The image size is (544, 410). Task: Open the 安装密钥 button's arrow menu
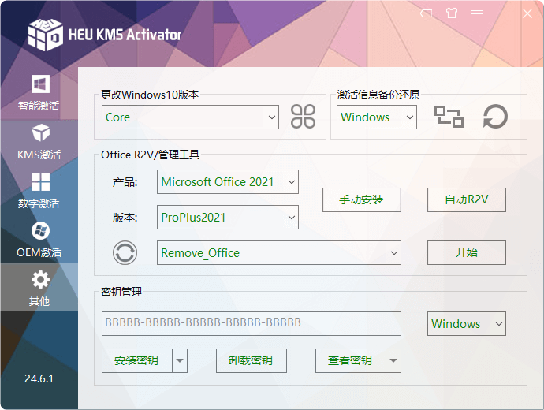pos(180,361)
